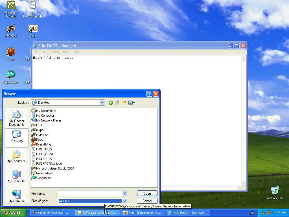This screenshot has height=217, width=289.
Task: Go back using the green Back arrow icon
Action: [111, 103]
